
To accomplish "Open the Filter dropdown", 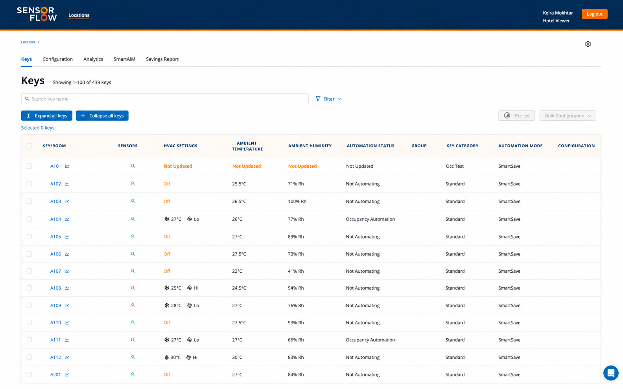I will pyautogui.click(x=328, y=99).
